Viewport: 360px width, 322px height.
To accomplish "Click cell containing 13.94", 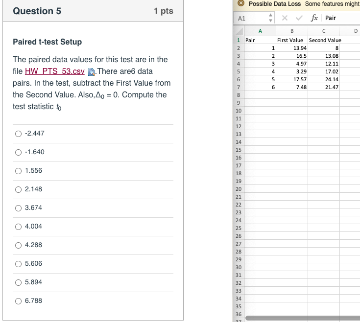I will click(x=292, y=48).
